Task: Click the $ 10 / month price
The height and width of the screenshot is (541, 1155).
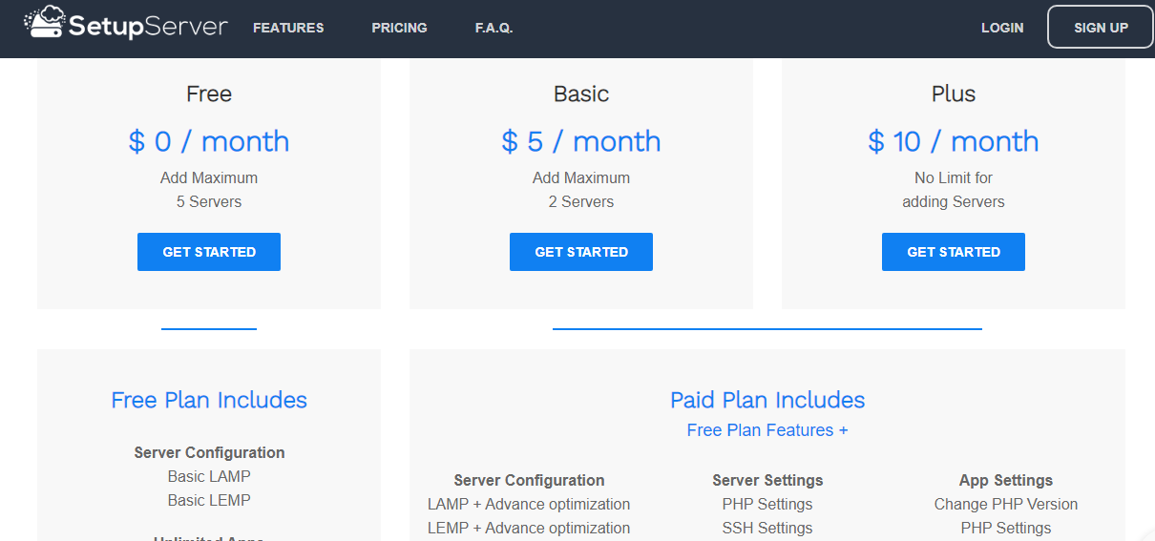Action: pyautogui.click(x=954, y=141)
